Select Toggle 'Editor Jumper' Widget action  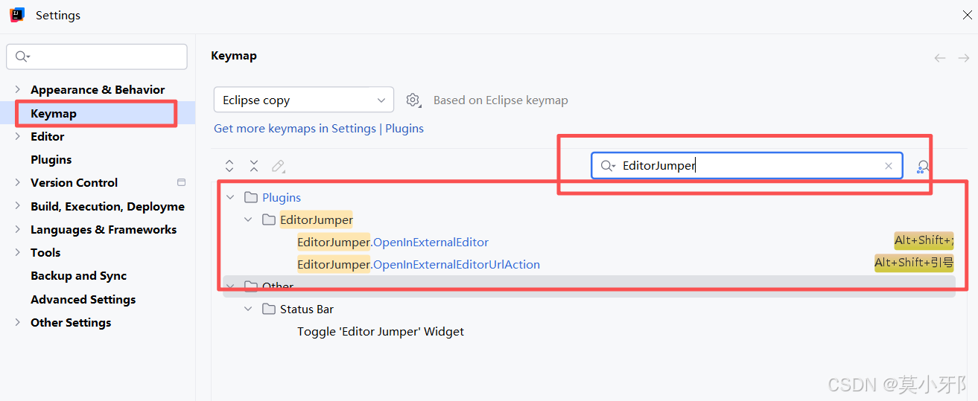(x=381, y=331)
